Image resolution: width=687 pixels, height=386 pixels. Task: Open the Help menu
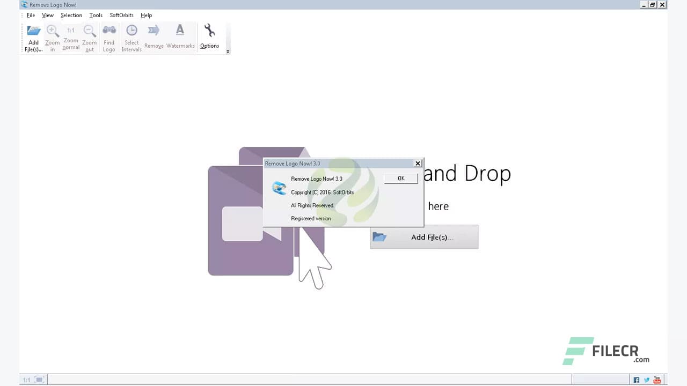click(x=146, y=15)
